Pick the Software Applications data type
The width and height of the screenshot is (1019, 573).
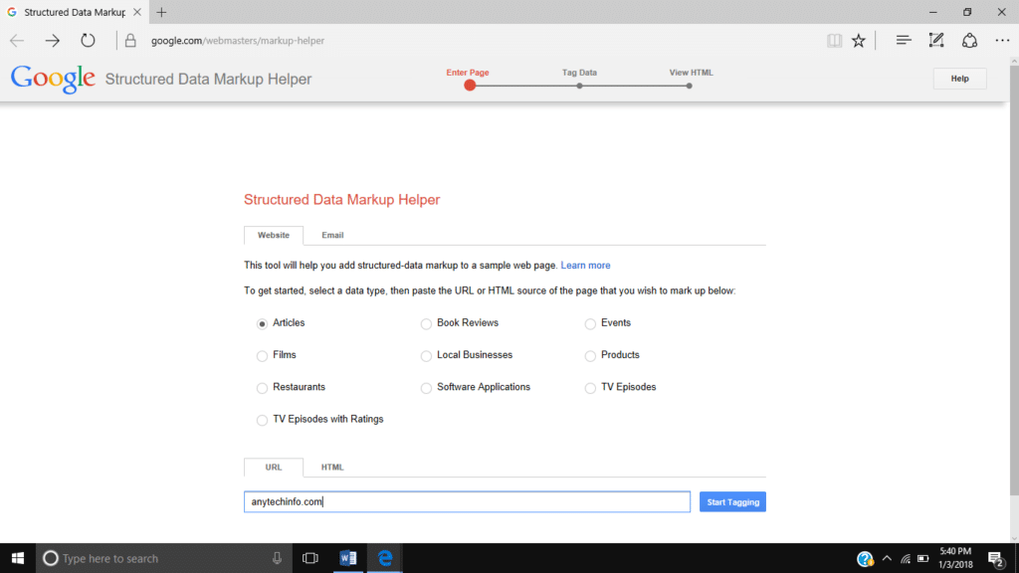point(426,388)
